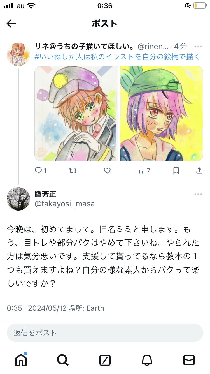Tap the back arrow icon
The height and width of the screenshot is (374, 210).
pyautogui.click(x=11, y=24)
